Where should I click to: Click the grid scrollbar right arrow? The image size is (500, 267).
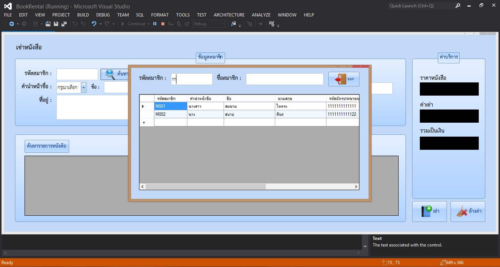(356, 187)
